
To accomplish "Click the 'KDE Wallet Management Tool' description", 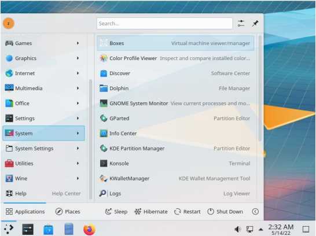I will 214,178.
